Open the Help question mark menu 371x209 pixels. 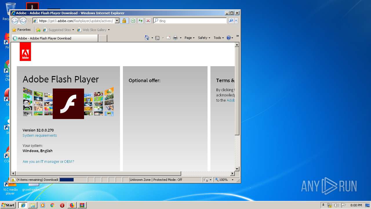(230, 38)
